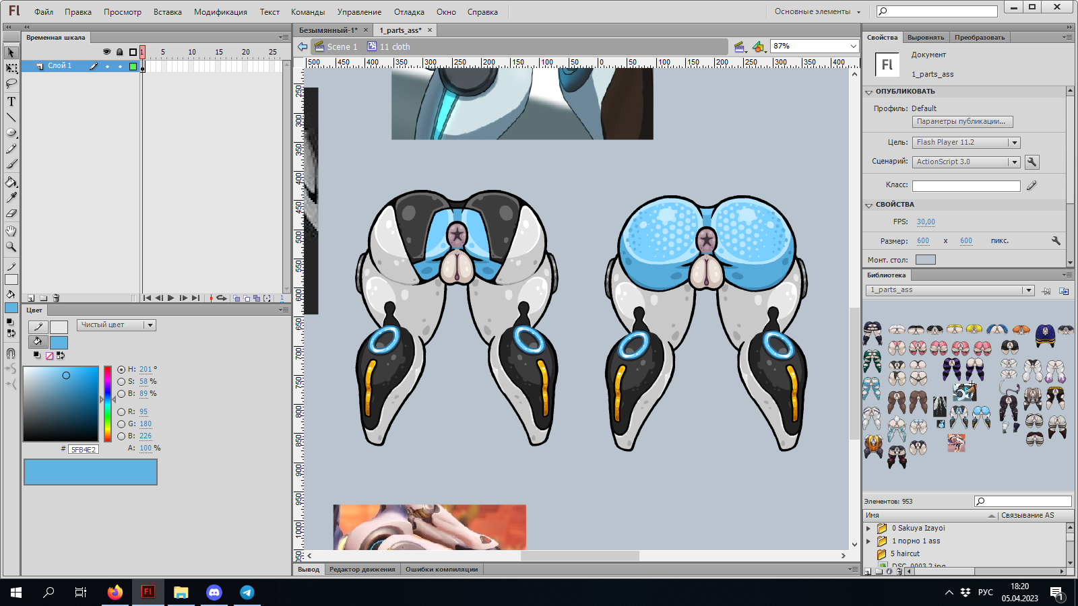Select the Eyedropper tool
The image size is (1078, 606).
click(11, 197)
